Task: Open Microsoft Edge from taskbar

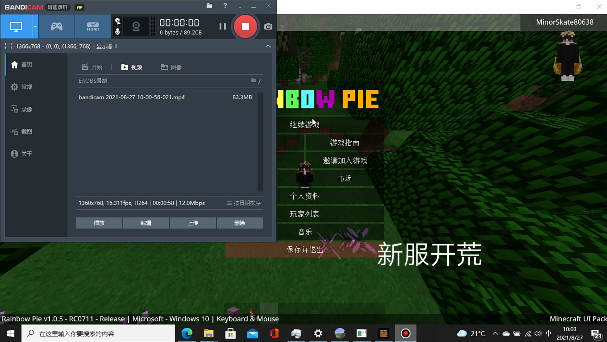Action: click(x=187, y=333)
